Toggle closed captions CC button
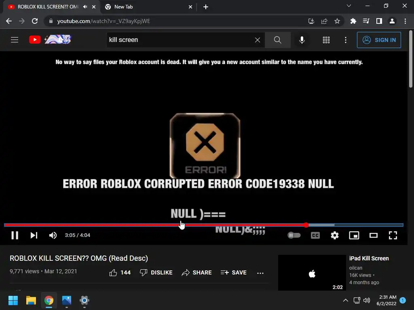414x310 pixels. [x=315, y=235]
